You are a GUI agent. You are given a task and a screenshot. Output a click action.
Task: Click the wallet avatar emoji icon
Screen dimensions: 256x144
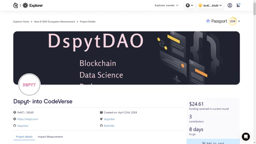point(200,5)
